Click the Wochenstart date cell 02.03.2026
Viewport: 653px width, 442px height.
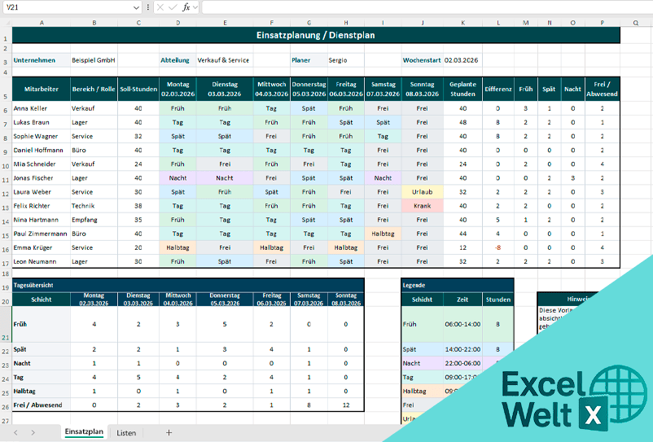click(x=462, y=60)
